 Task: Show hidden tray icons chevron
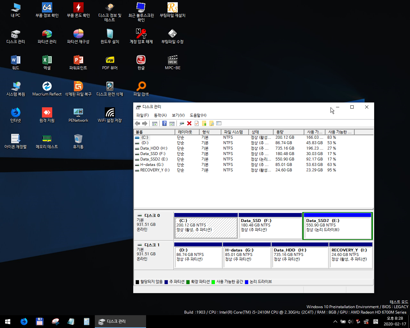tap(335, 322)
